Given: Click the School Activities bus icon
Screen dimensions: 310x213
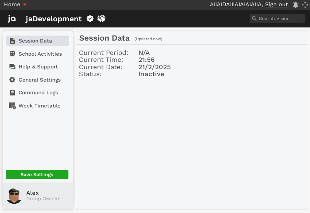Looking at the screenshot, I should 12,54.
